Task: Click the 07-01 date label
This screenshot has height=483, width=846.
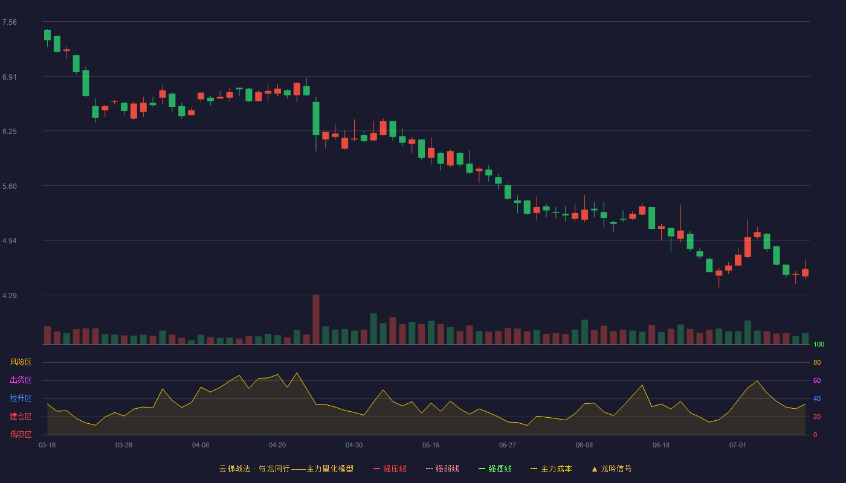Action: (x=738, y=445)
